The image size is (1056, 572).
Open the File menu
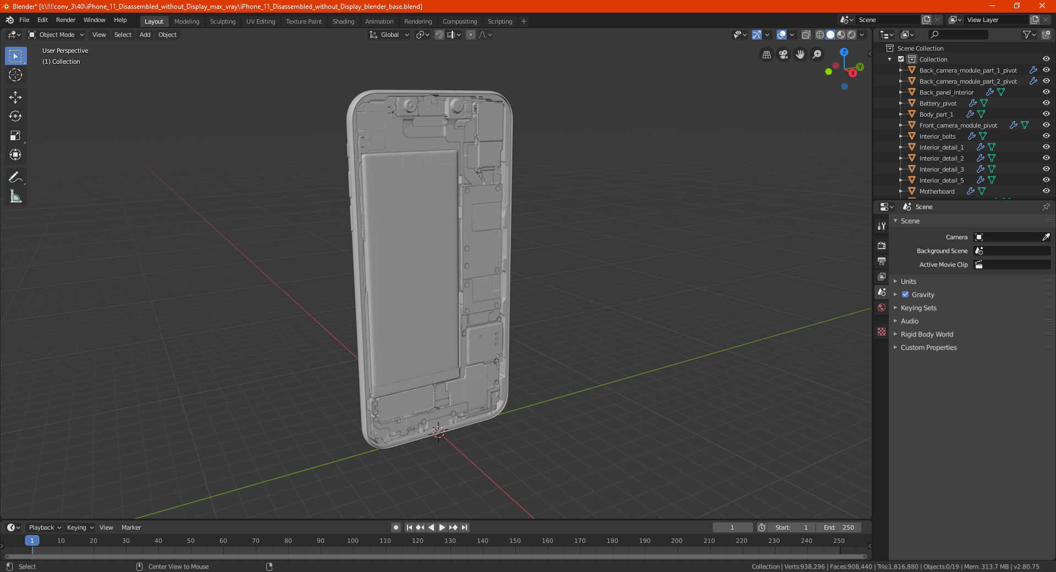pos(24,20)
